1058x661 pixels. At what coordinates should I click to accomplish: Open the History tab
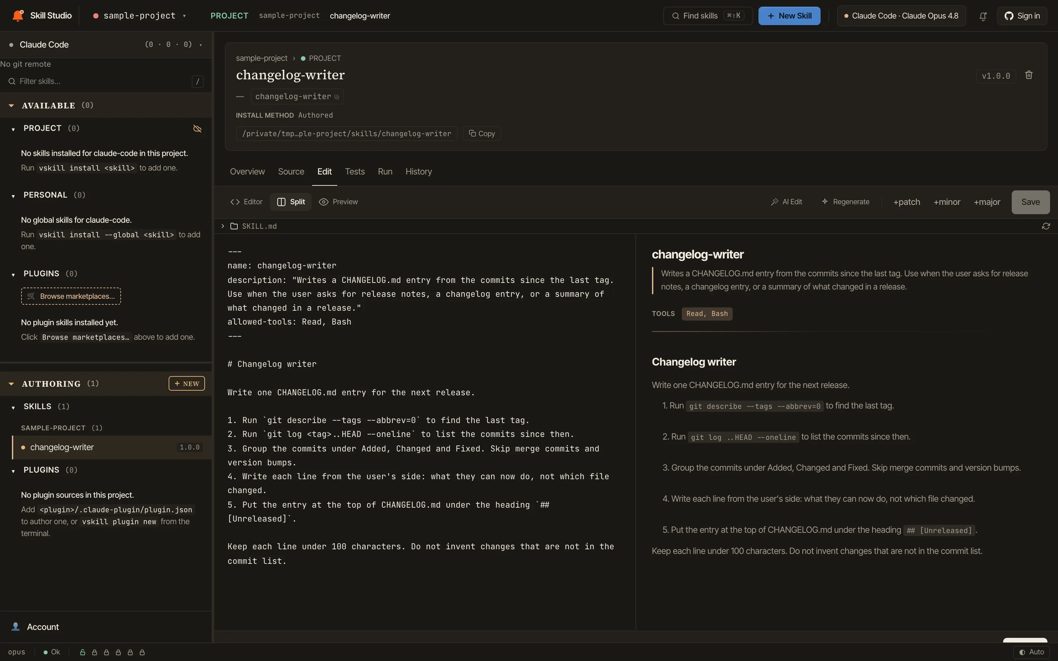[418, 172]
